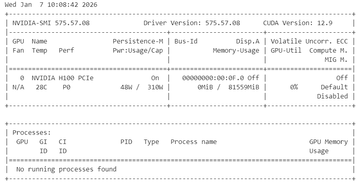The height and width of the screenshot is (183, 359).
Task: Select the Bus-Id column header
Action: click(x=186, y=41)
